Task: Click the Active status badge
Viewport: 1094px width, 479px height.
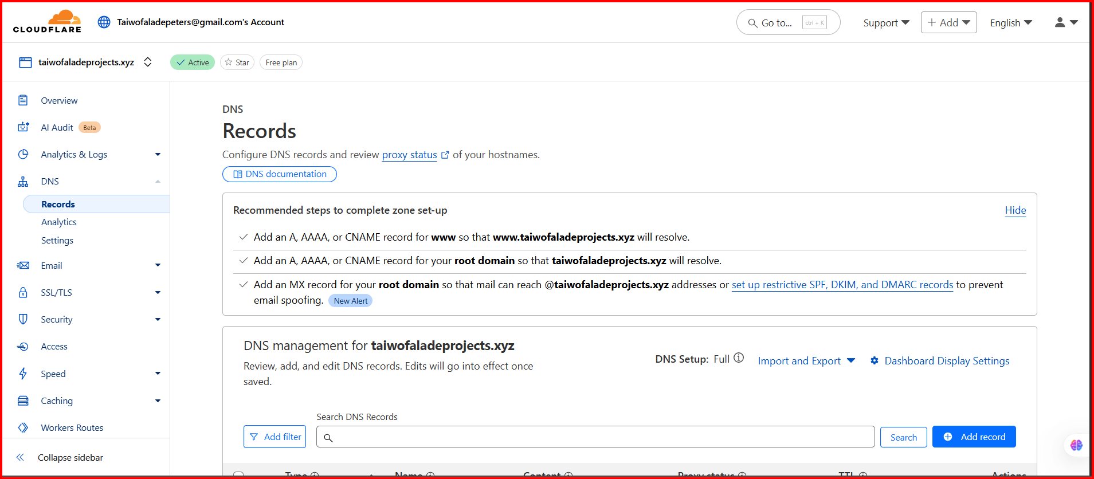Action: tap(193, 62)
